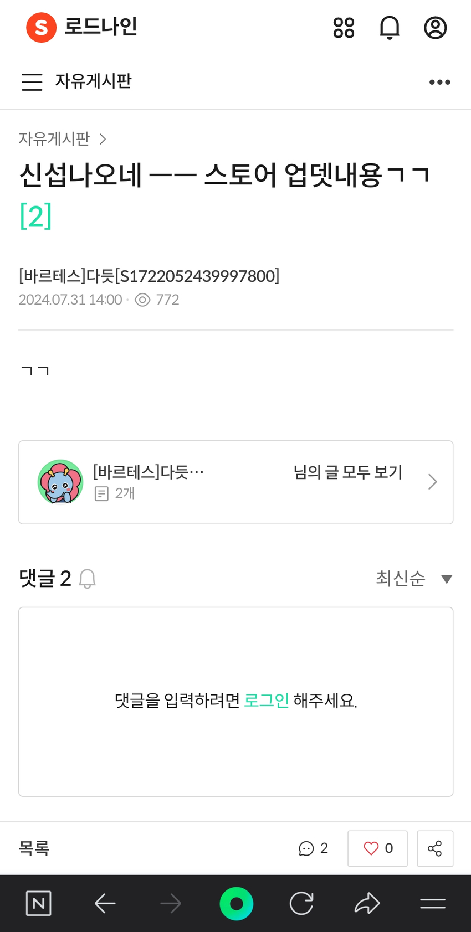
Task: Open notifications bell in top header
Action: (x=390, y=28)
